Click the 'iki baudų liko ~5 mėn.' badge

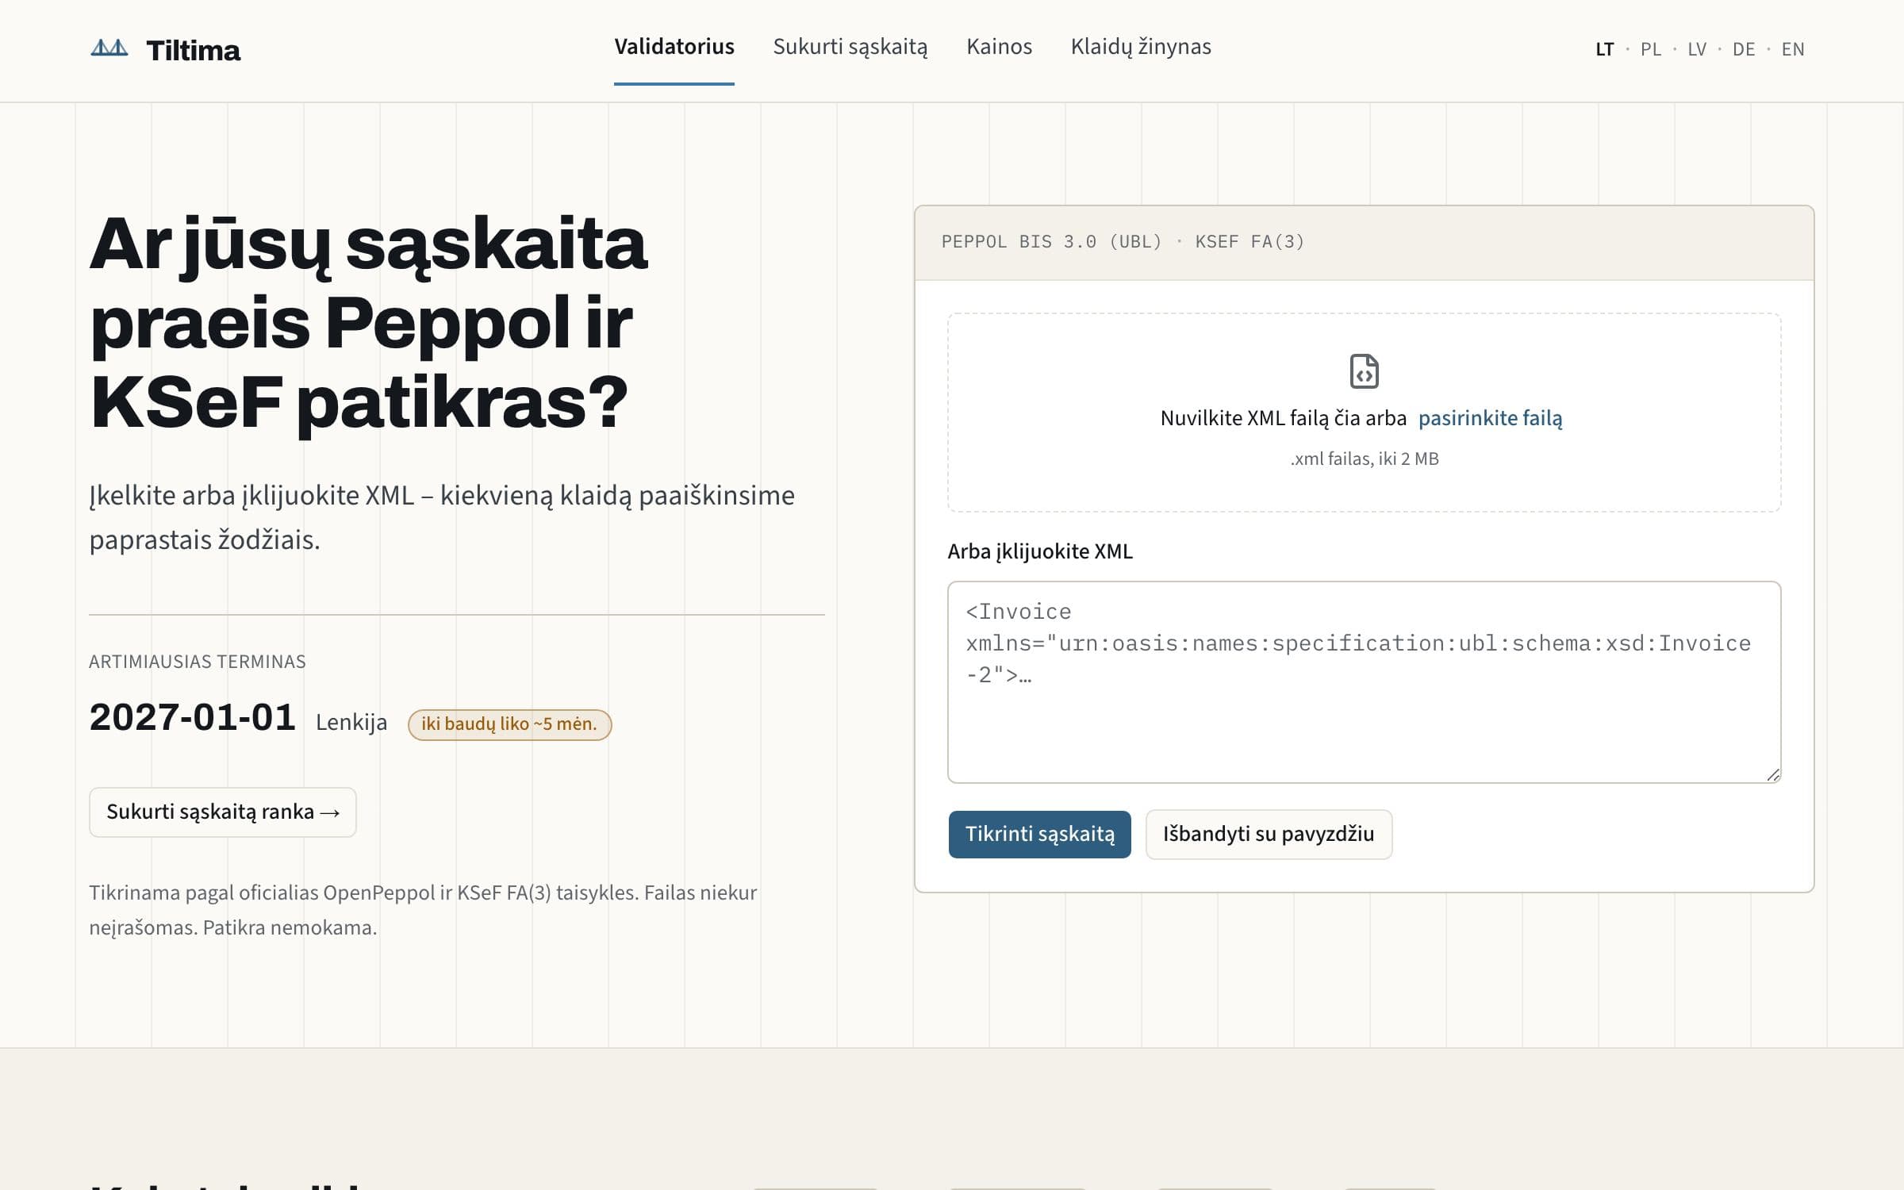coord(509,724)
